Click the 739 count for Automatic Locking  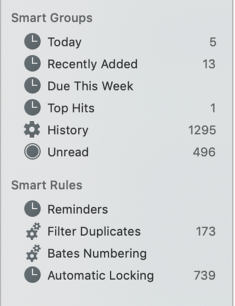204,275
